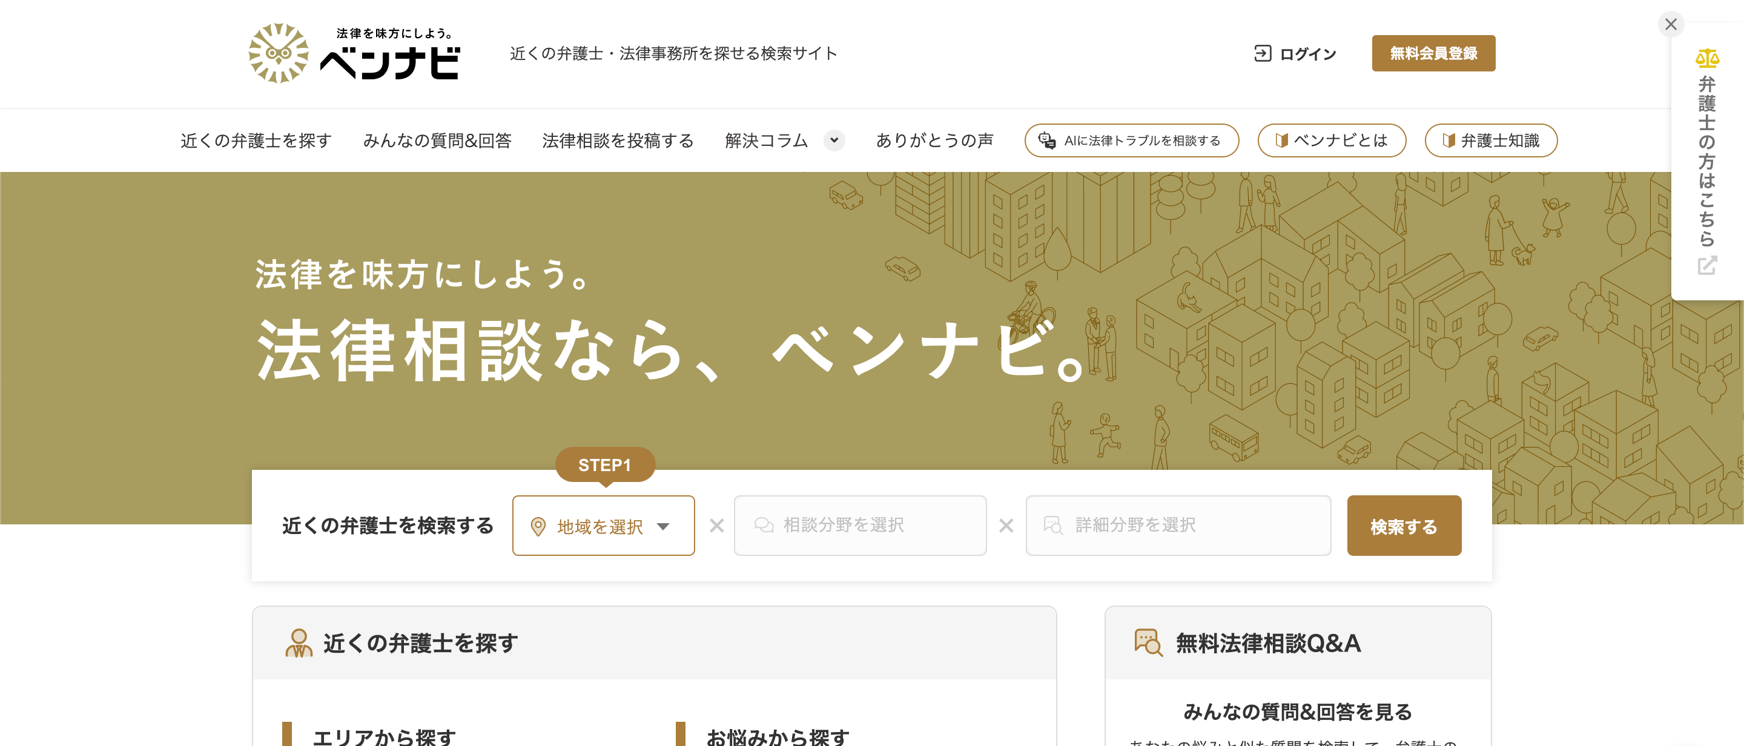Click the lawyer person icon beside 近くの弁護士を探す

click(299, 643)
